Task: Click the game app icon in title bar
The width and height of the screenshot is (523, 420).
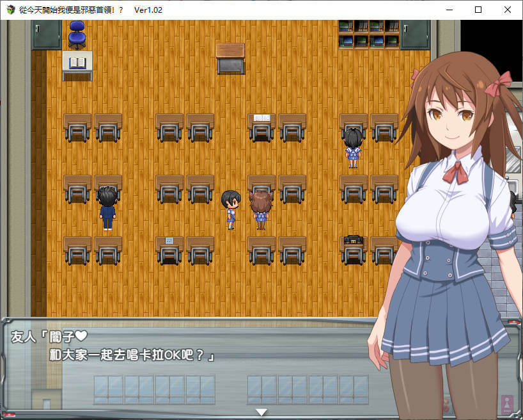Action: coord(11,10)
